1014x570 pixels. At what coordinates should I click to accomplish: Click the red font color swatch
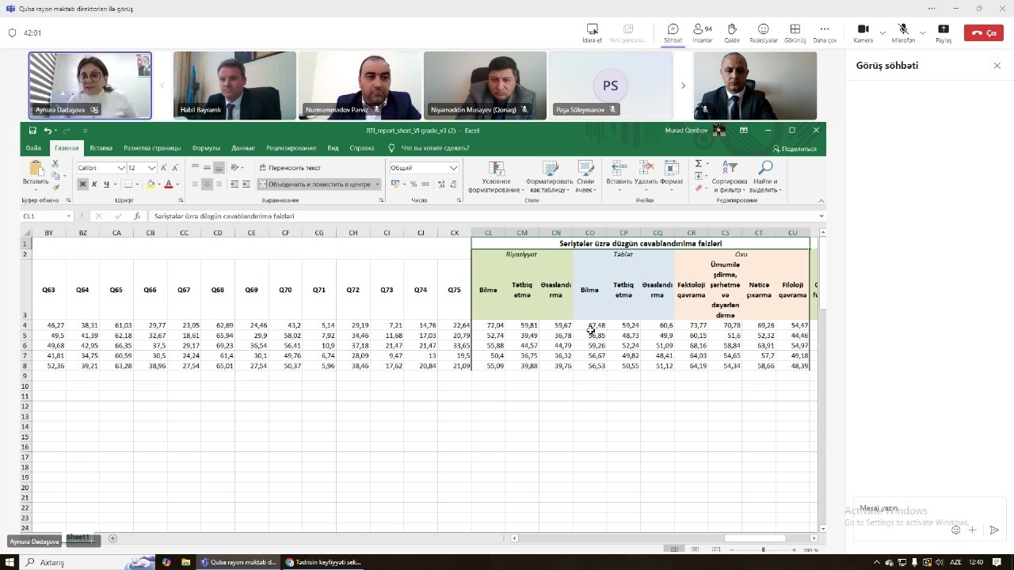pyautogui.click(x=168, y=184)
